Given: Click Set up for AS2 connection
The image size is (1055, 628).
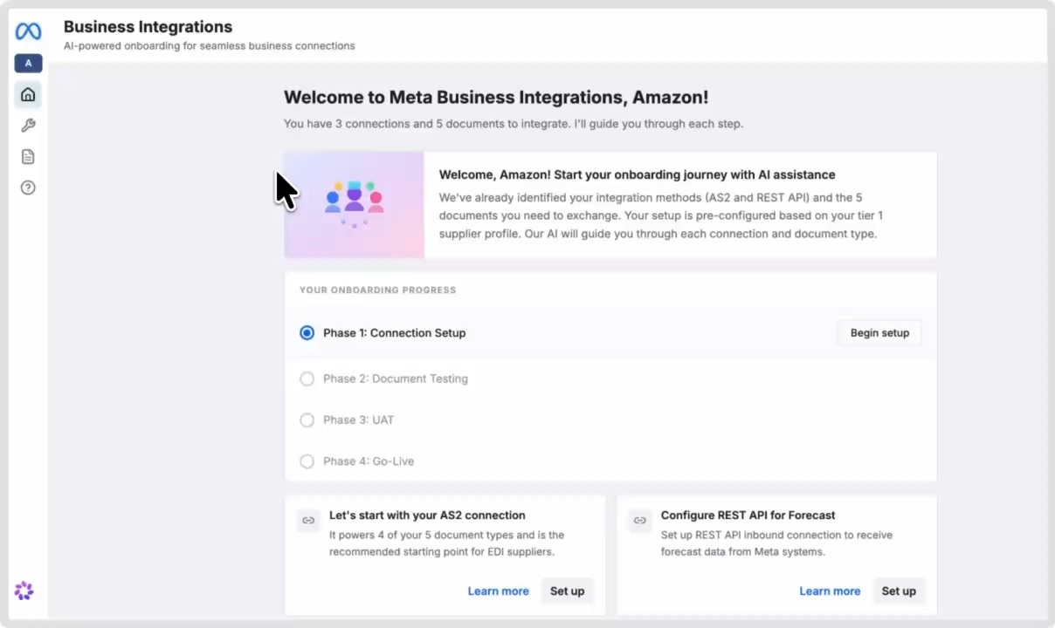Looking at the screenshot, I should point(567,591).
